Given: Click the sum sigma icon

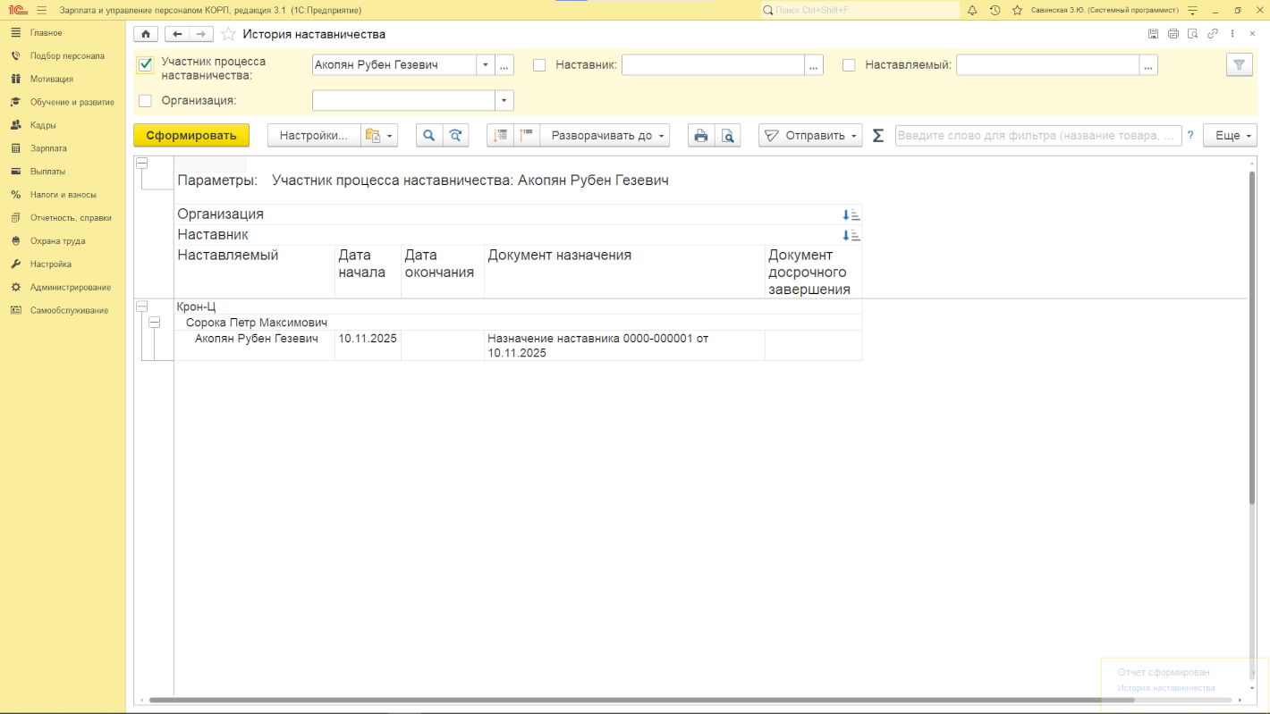Looking at the screenshot, I should point(878,136).
